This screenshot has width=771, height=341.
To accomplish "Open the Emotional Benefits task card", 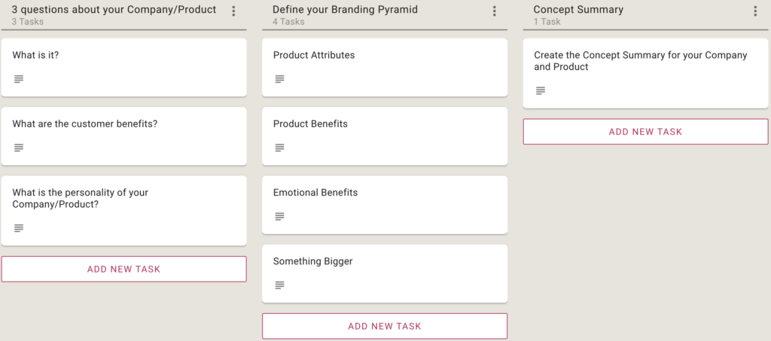I will [385, 205].
